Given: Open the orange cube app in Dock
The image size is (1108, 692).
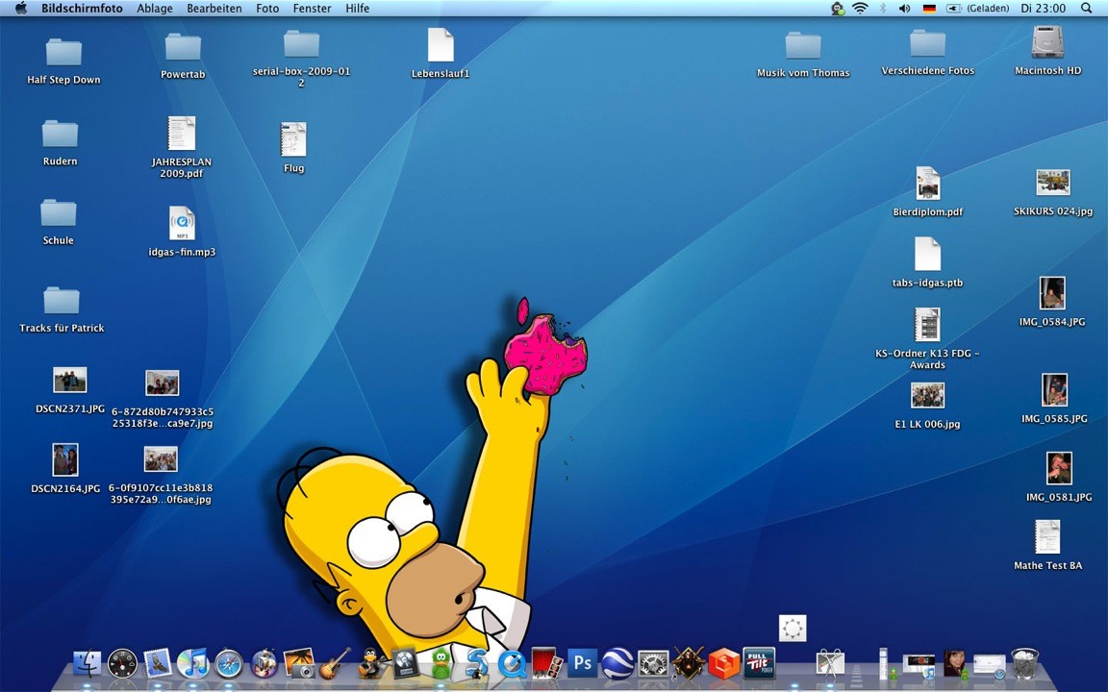Looking at the screenshot, I should [x=723, y=664].
